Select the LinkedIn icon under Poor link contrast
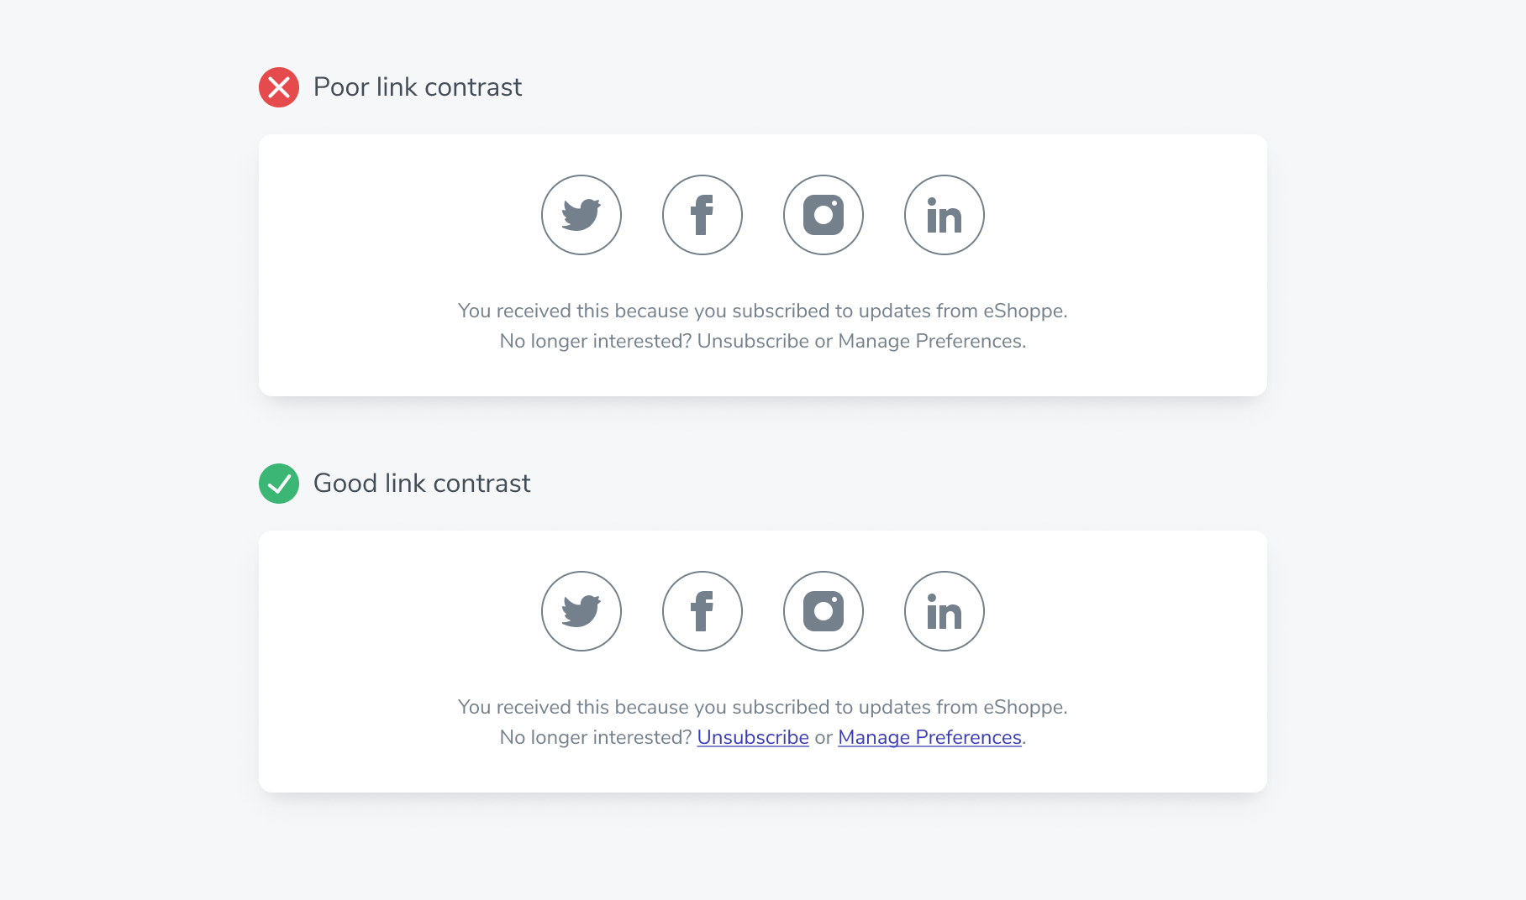 tap(944, 214)
